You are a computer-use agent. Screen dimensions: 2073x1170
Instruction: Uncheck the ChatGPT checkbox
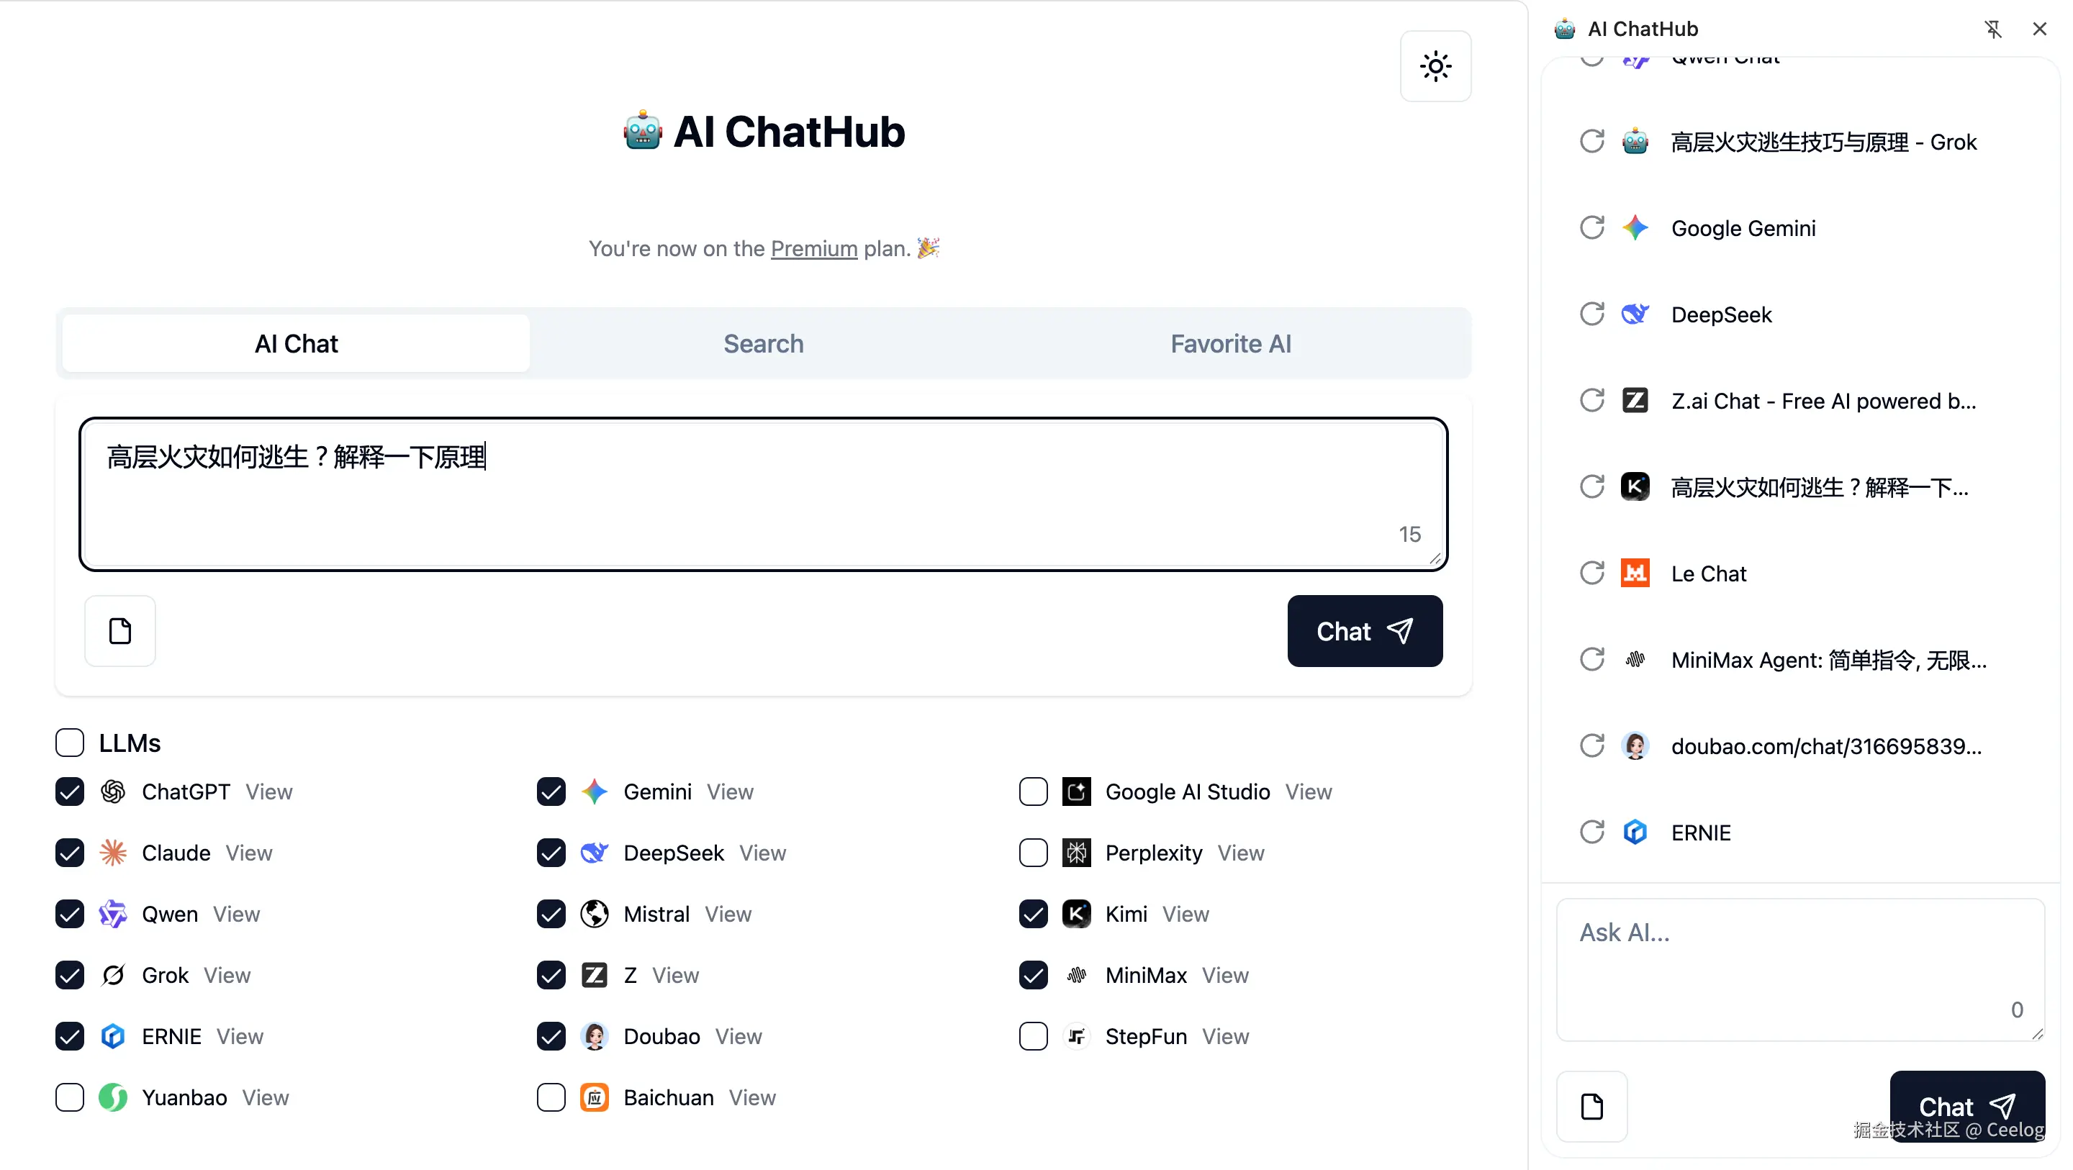[x=70, y=791]
